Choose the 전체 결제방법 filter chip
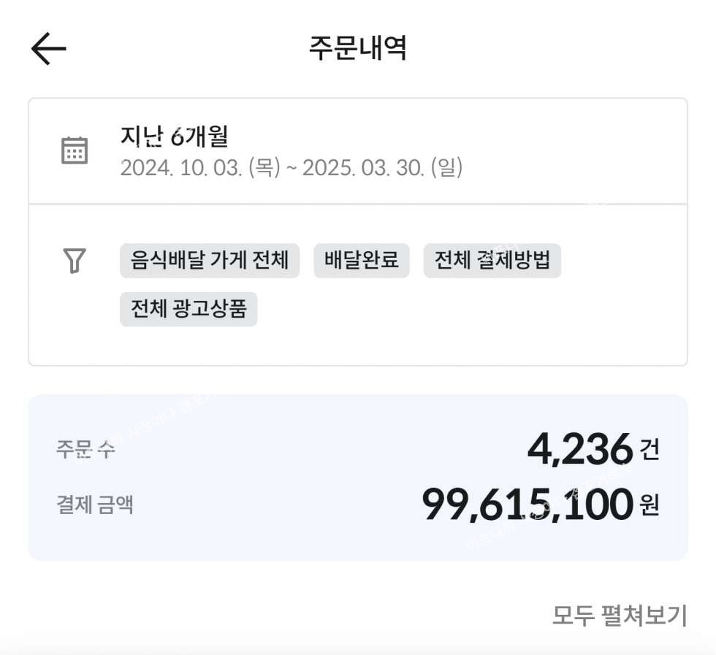The width and height of the screenshot is (716, 655). [x=492, y=260]
